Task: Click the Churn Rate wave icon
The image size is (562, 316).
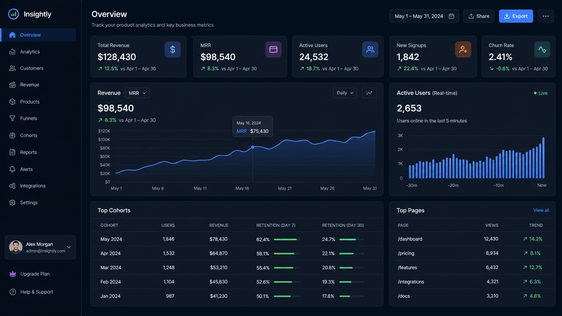Action: point(542,49)
